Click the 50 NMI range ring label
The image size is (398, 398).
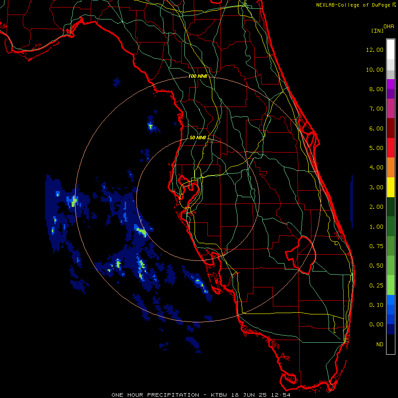(198, 138)
